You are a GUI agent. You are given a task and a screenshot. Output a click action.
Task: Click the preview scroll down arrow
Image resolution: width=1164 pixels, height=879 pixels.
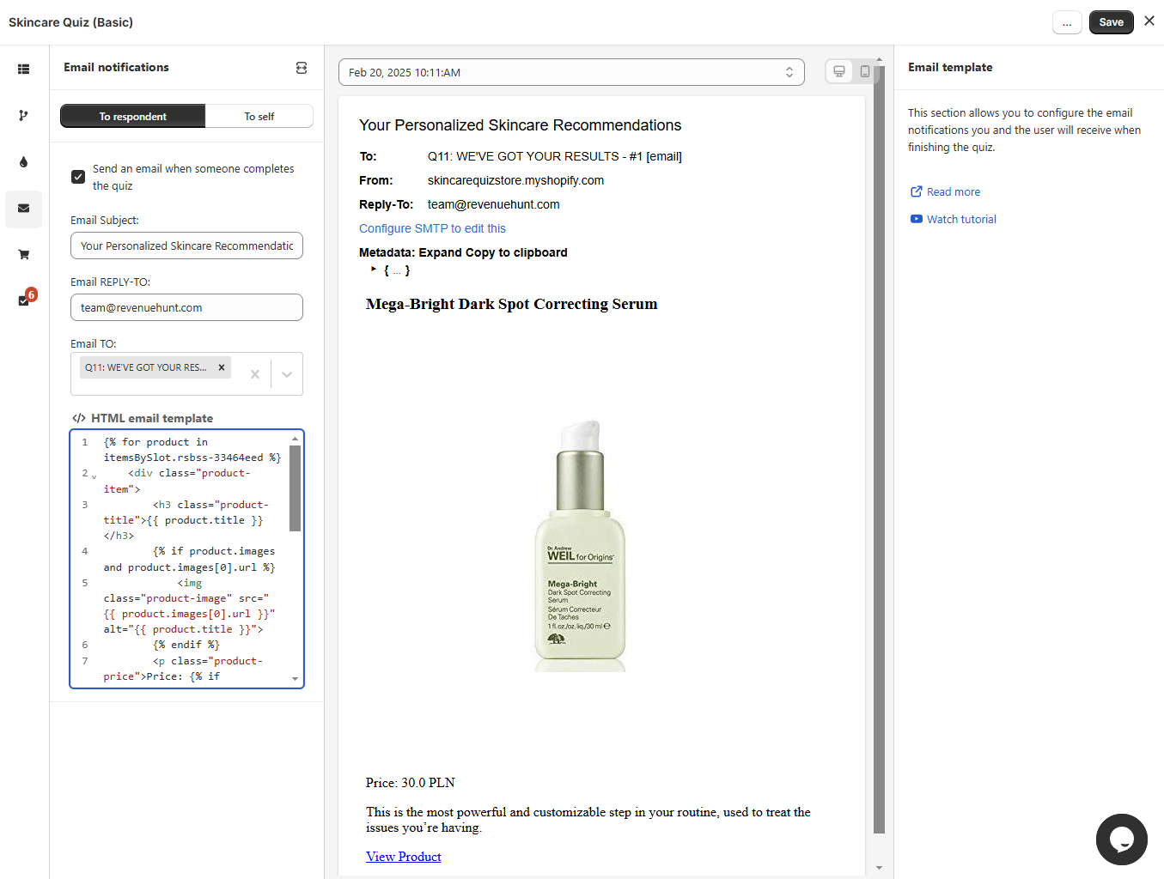click(879, 868)
